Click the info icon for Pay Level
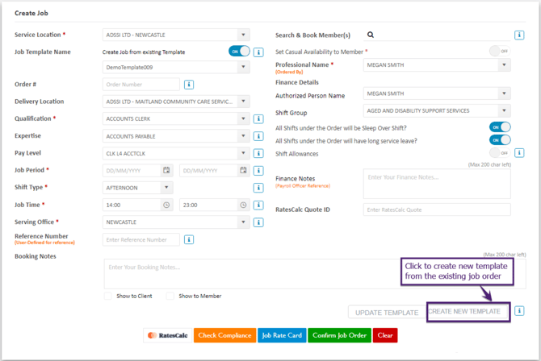The height and width of the screenshot is (361, 541). (x=258, y=153)
